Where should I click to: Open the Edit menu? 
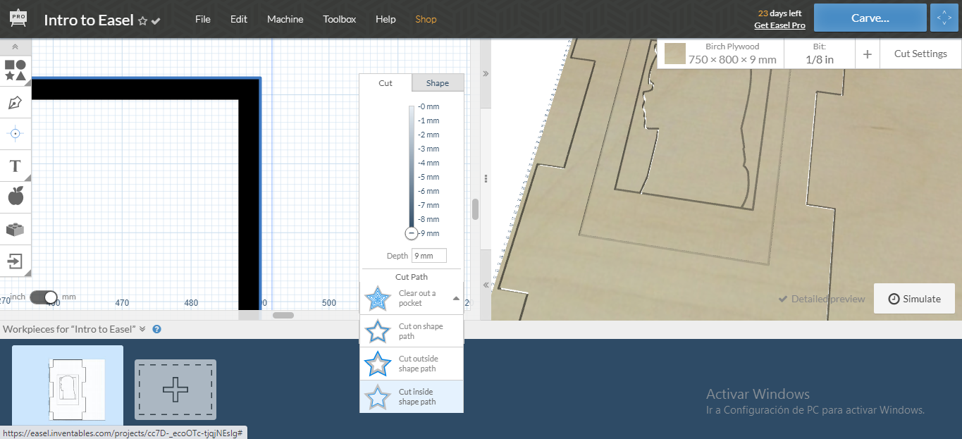pos(239,19)
